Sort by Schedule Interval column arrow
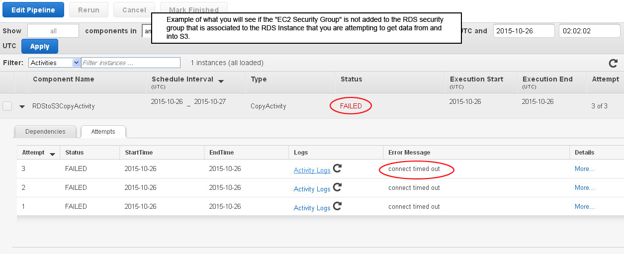The width and height of the screenshot is (624, 254). pyautogui.click(x=221, y=81)
